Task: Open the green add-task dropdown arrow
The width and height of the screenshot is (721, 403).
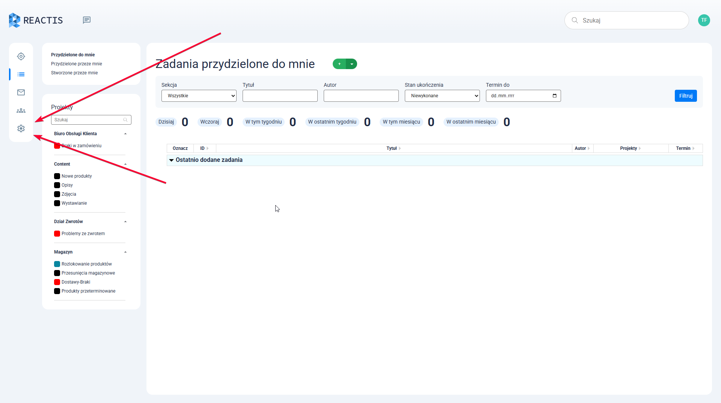Action: coord(352,64)
